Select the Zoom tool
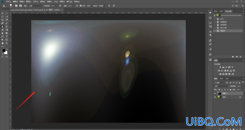The width and height of the screenshot is (245, 130). [7, 43]
